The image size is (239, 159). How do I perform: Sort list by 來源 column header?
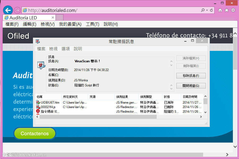click(101, 97)
